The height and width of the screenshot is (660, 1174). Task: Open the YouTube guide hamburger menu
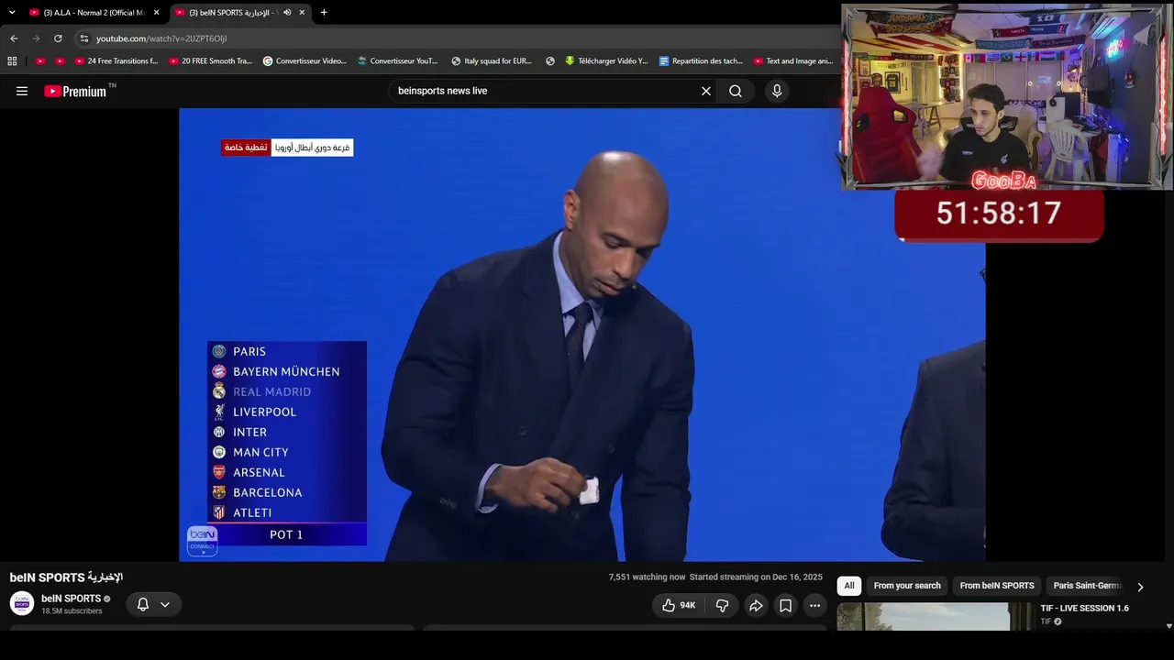[x=22, y=91]
